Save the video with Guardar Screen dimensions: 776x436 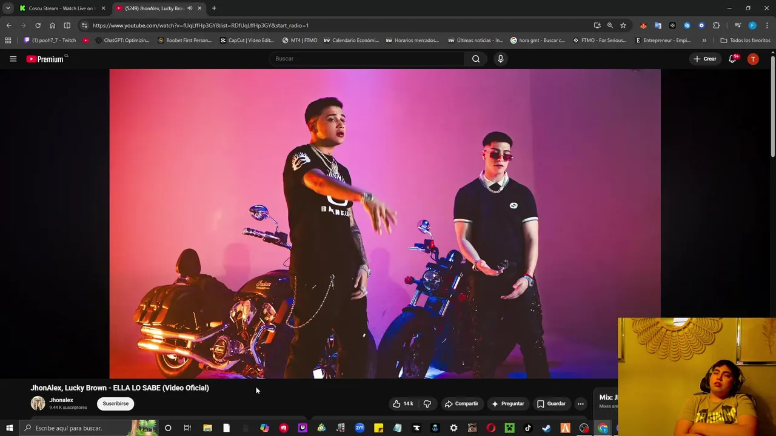(x=551, y=404)
